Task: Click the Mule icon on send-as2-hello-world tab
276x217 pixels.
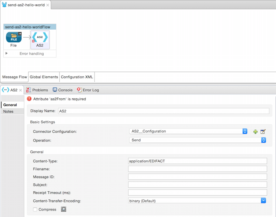Action: (x=4, y=5)
